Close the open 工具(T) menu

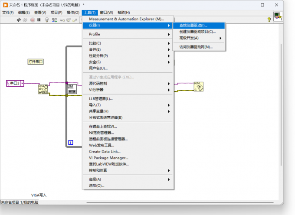point(90,13)
